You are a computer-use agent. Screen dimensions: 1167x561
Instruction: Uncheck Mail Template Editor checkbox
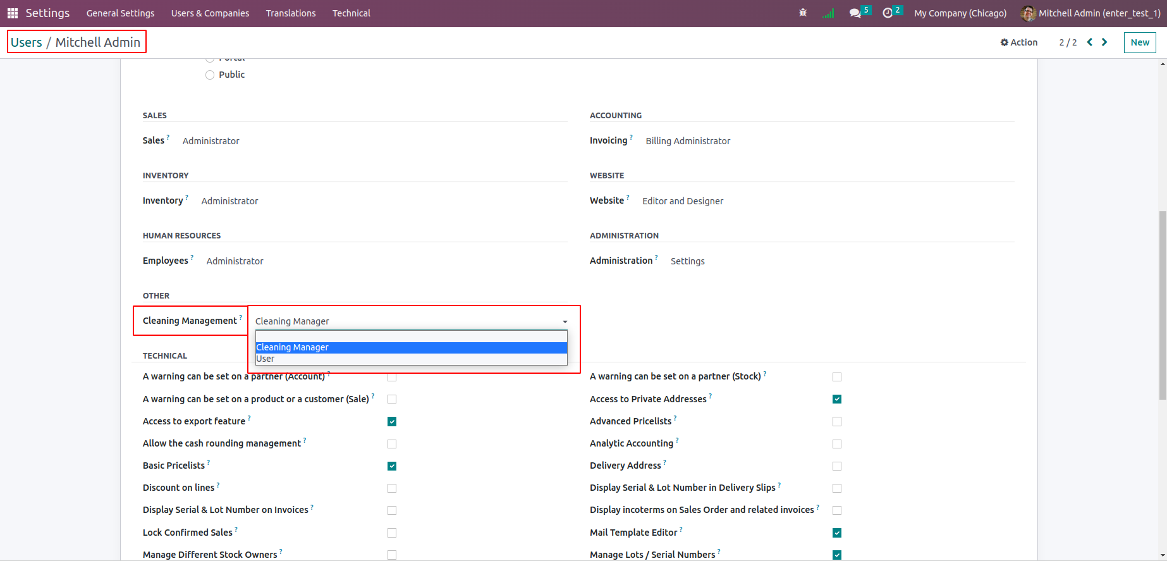(837, 533)
